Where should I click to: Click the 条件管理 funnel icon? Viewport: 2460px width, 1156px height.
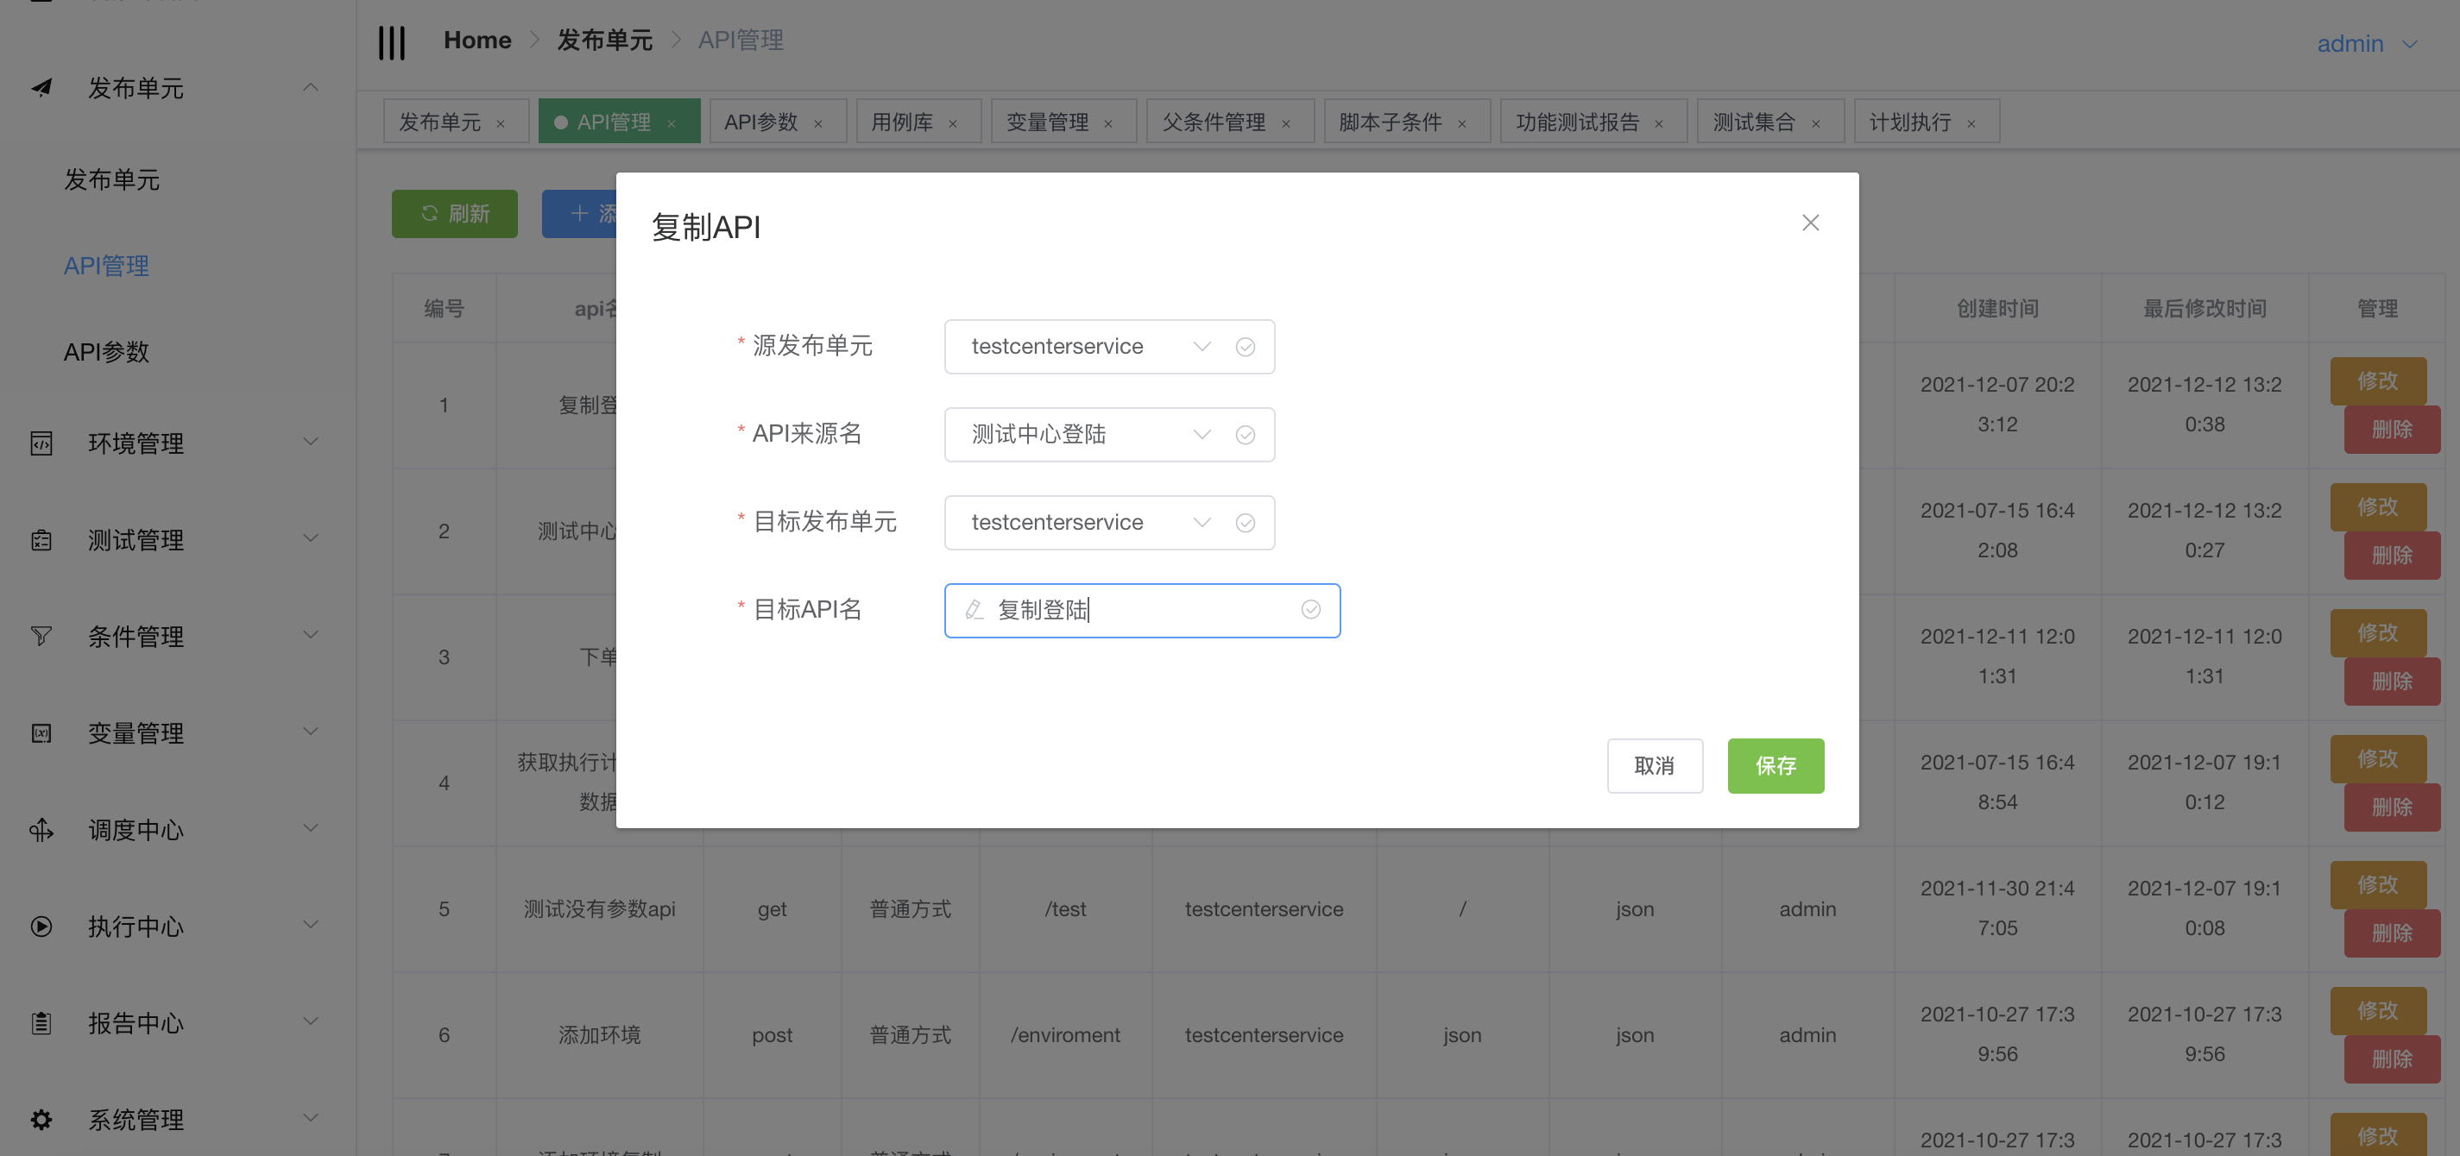[x=41, y=636]
